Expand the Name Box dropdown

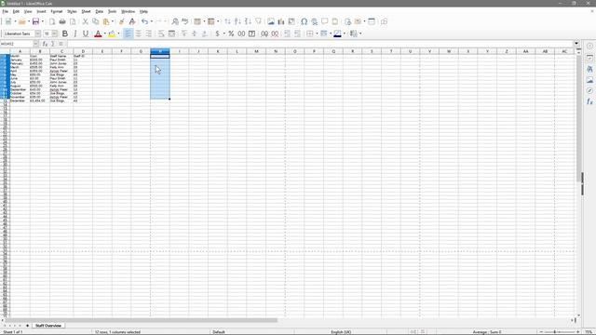[x=35, y=44]
